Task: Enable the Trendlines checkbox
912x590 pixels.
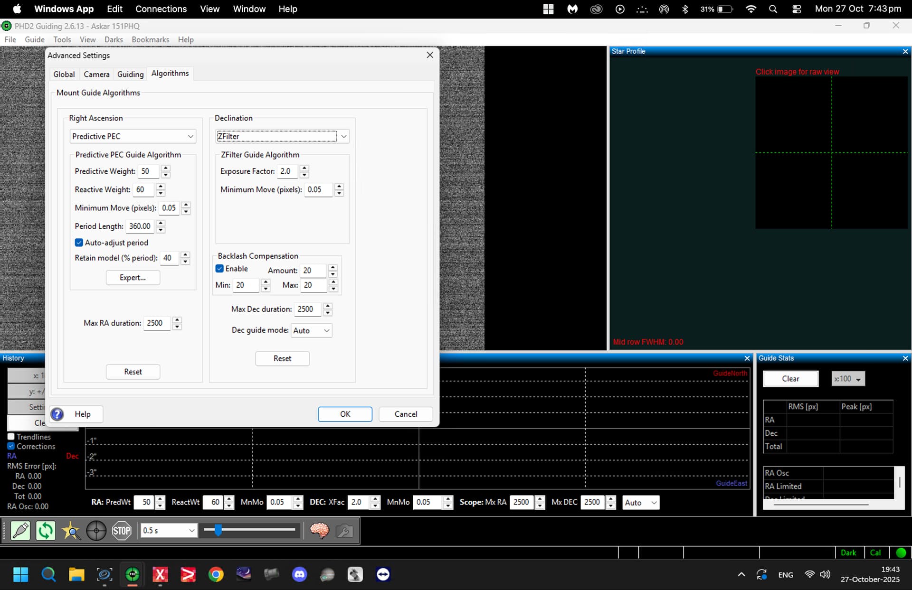Action: (11, 437)
